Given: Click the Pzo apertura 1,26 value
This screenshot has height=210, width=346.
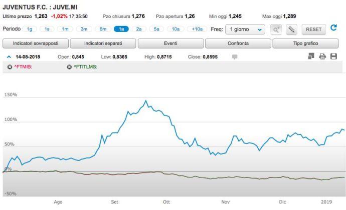Looking at the screenshot, I should pos(190,16).
